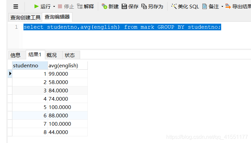
Task: Click the 新建 button label
Action: 114,7
